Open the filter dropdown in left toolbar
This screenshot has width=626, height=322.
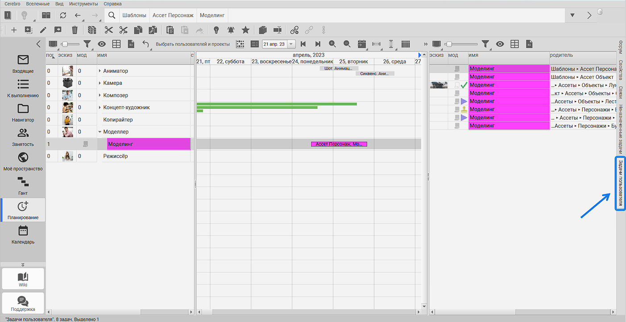88,44
